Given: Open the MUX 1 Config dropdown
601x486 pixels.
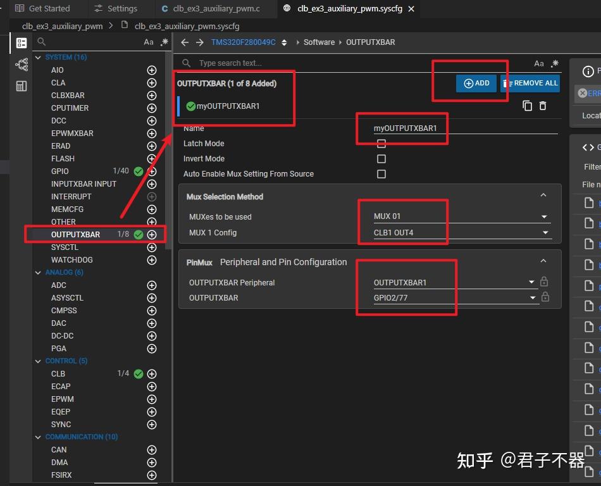Looking at the screenshot, I should pyautogui.click(x=461, y=233).
